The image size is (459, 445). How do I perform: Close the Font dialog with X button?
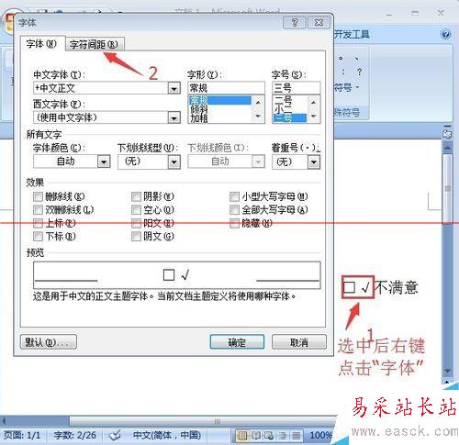319,23
